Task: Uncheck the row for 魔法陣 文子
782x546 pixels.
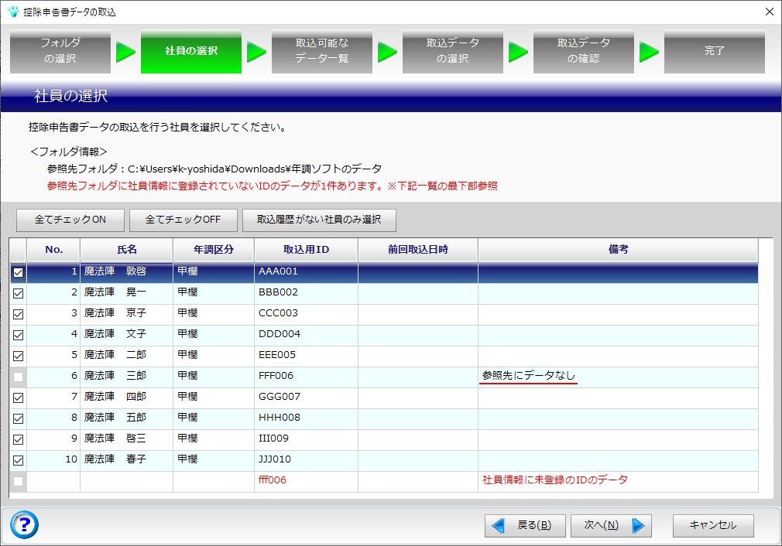Action: [x=18, y=336]
